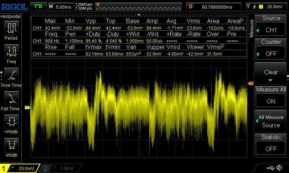Select the Period measurement icon
Image resolution: width=289 pixels, height=173 pixels.
point(12,28)
